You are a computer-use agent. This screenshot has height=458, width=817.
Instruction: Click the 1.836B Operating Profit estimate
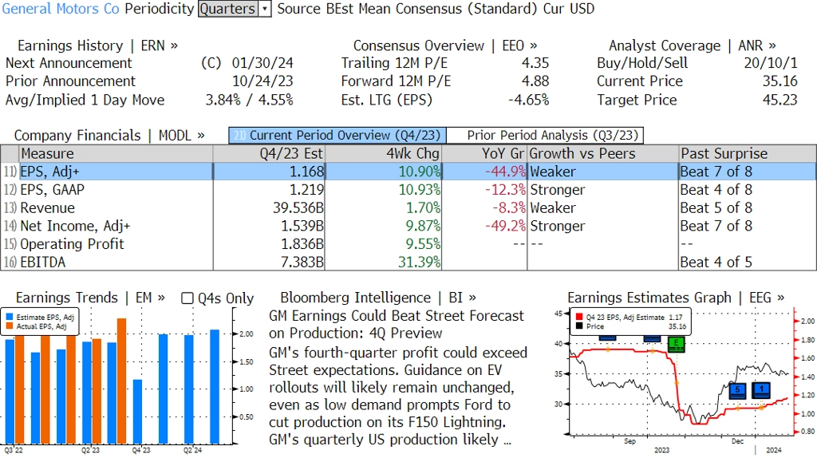click(302, 244)
